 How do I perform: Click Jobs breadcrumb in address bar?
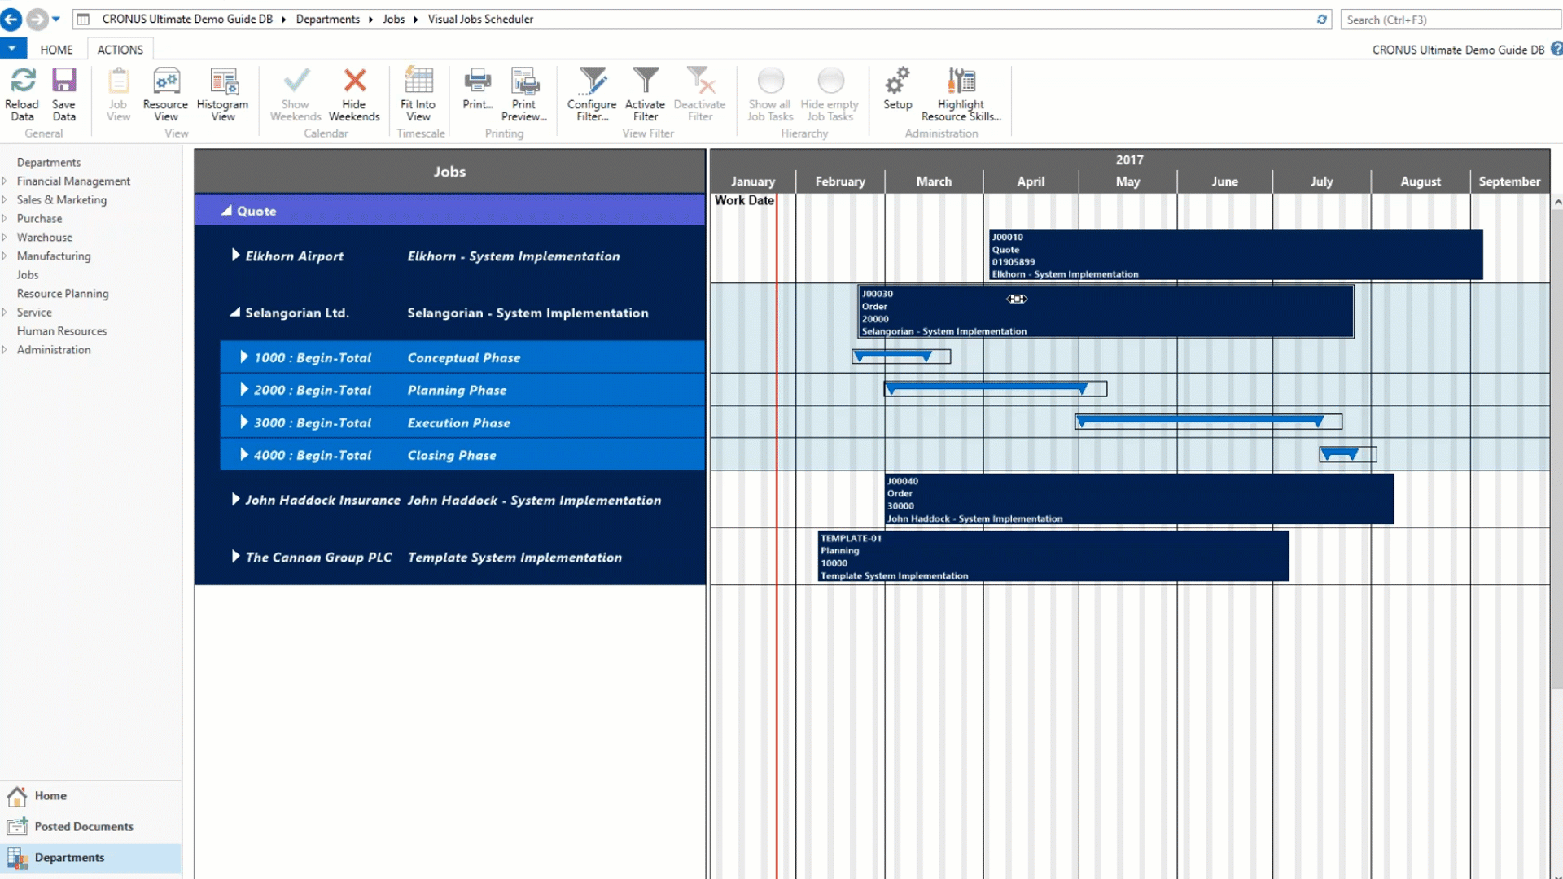(x=394, y=19)
